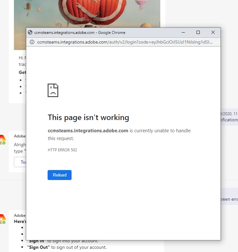Click the sad page error icon

[53, 90]
